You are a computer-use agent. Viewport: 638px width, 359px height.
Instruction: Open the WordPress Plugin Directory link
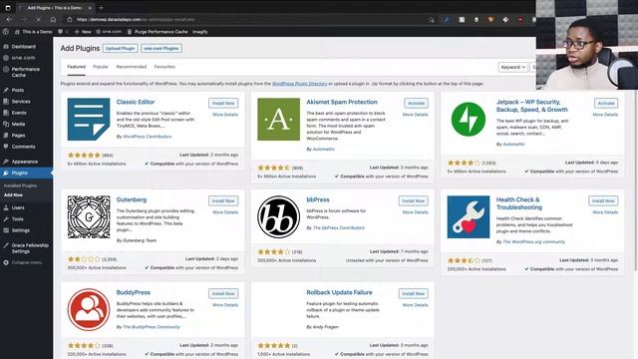point(299,84)
